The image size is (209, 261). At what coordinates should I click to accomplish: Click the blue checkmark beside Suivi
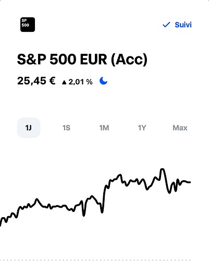pos(166,25)
